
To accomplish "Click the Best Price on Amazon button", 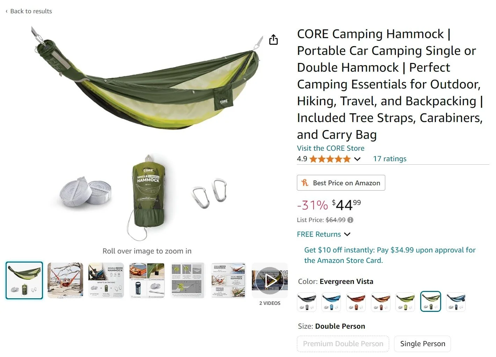I will 341,183.
